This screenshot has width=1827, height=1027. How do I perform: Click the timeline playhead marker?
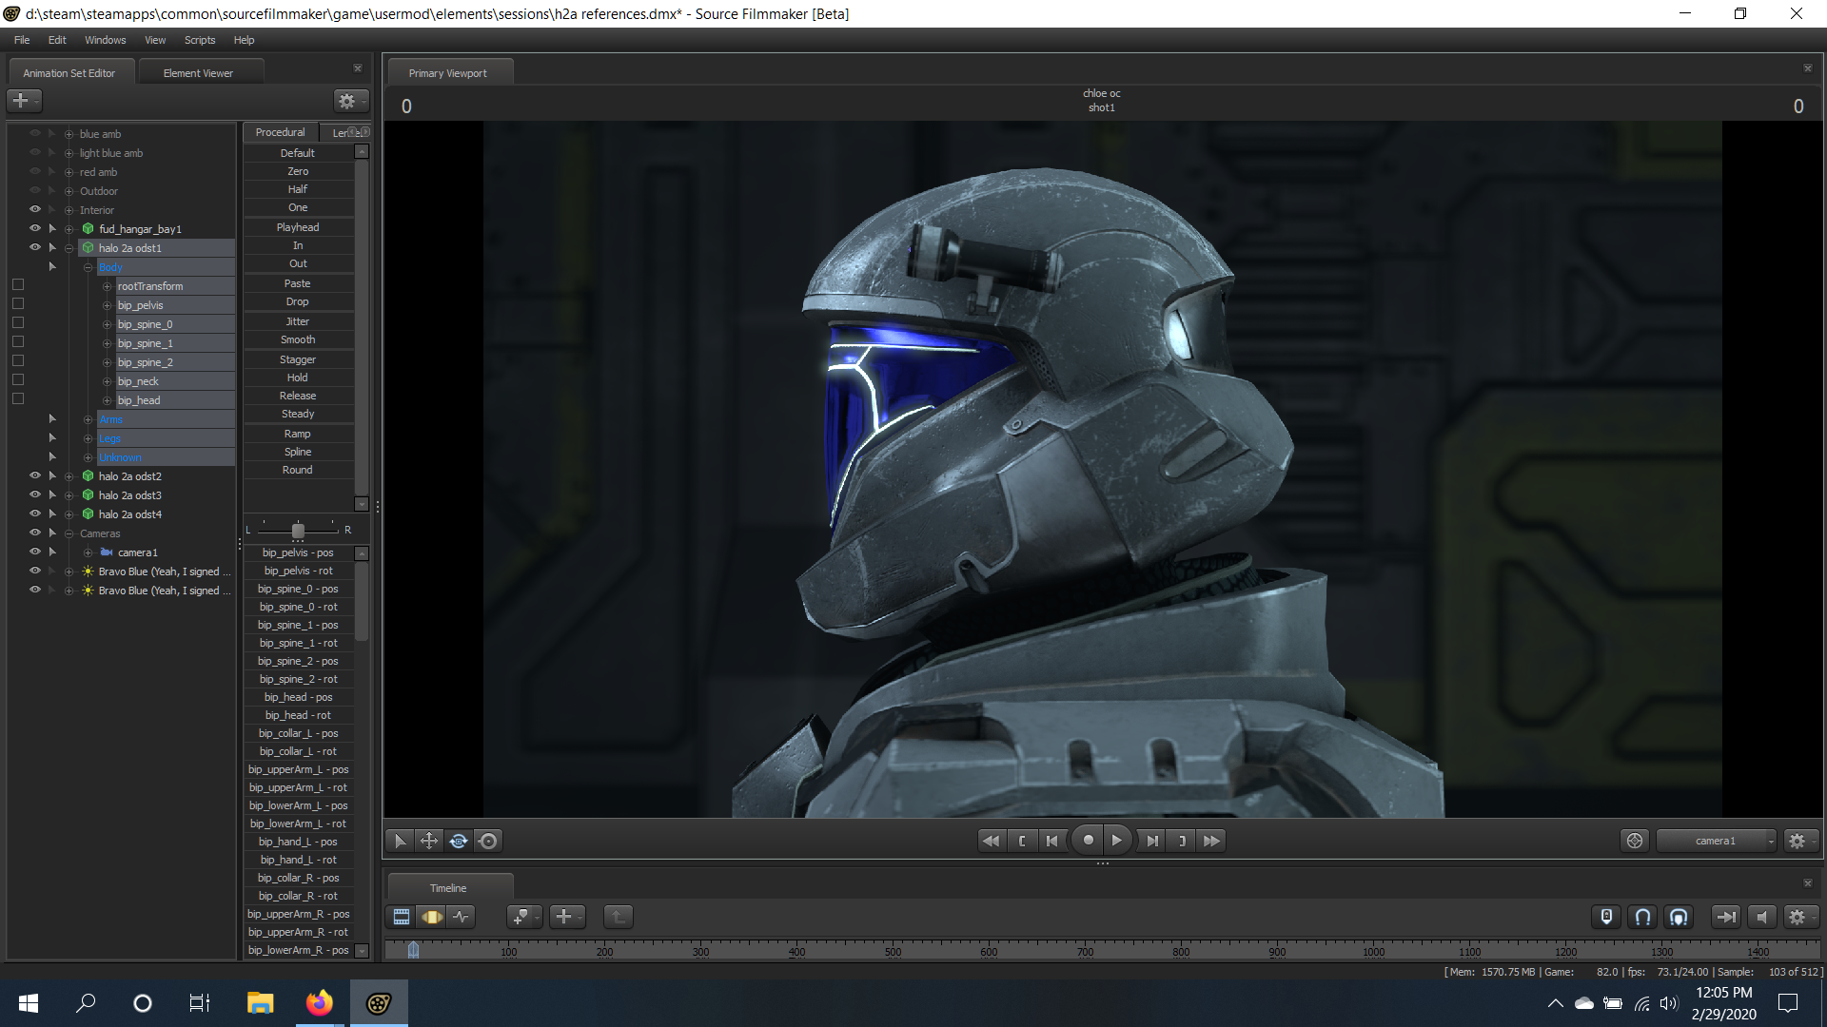click(x=413, y=949)
